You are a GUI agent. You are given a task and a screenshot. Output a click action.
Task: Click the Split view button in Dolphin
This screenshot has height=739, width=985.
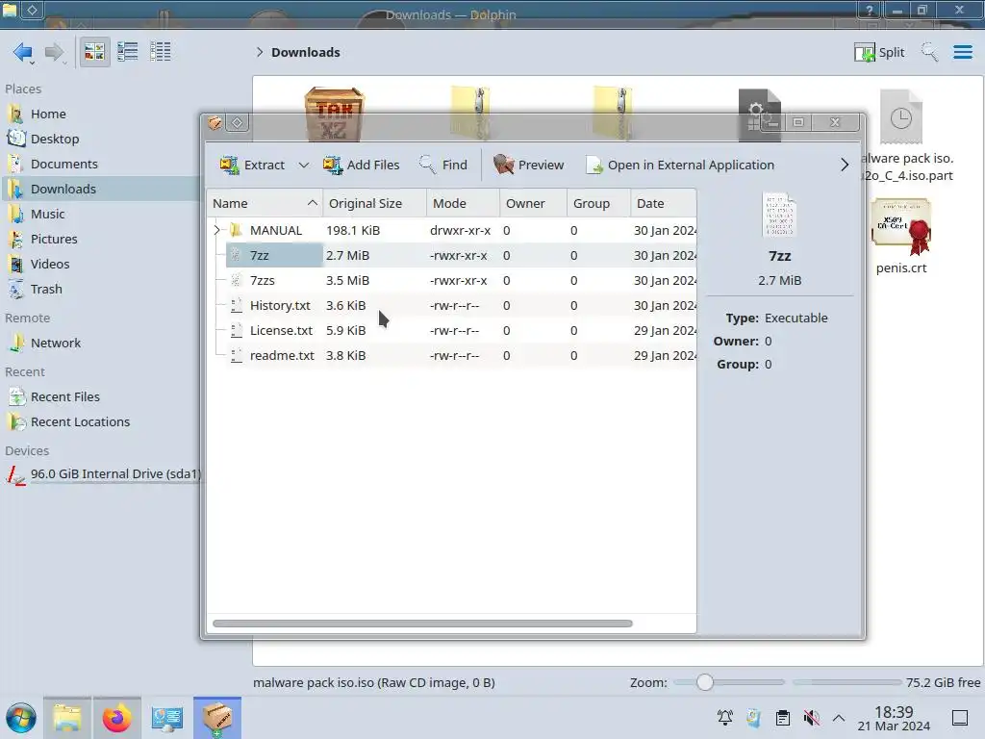[879, 52]
